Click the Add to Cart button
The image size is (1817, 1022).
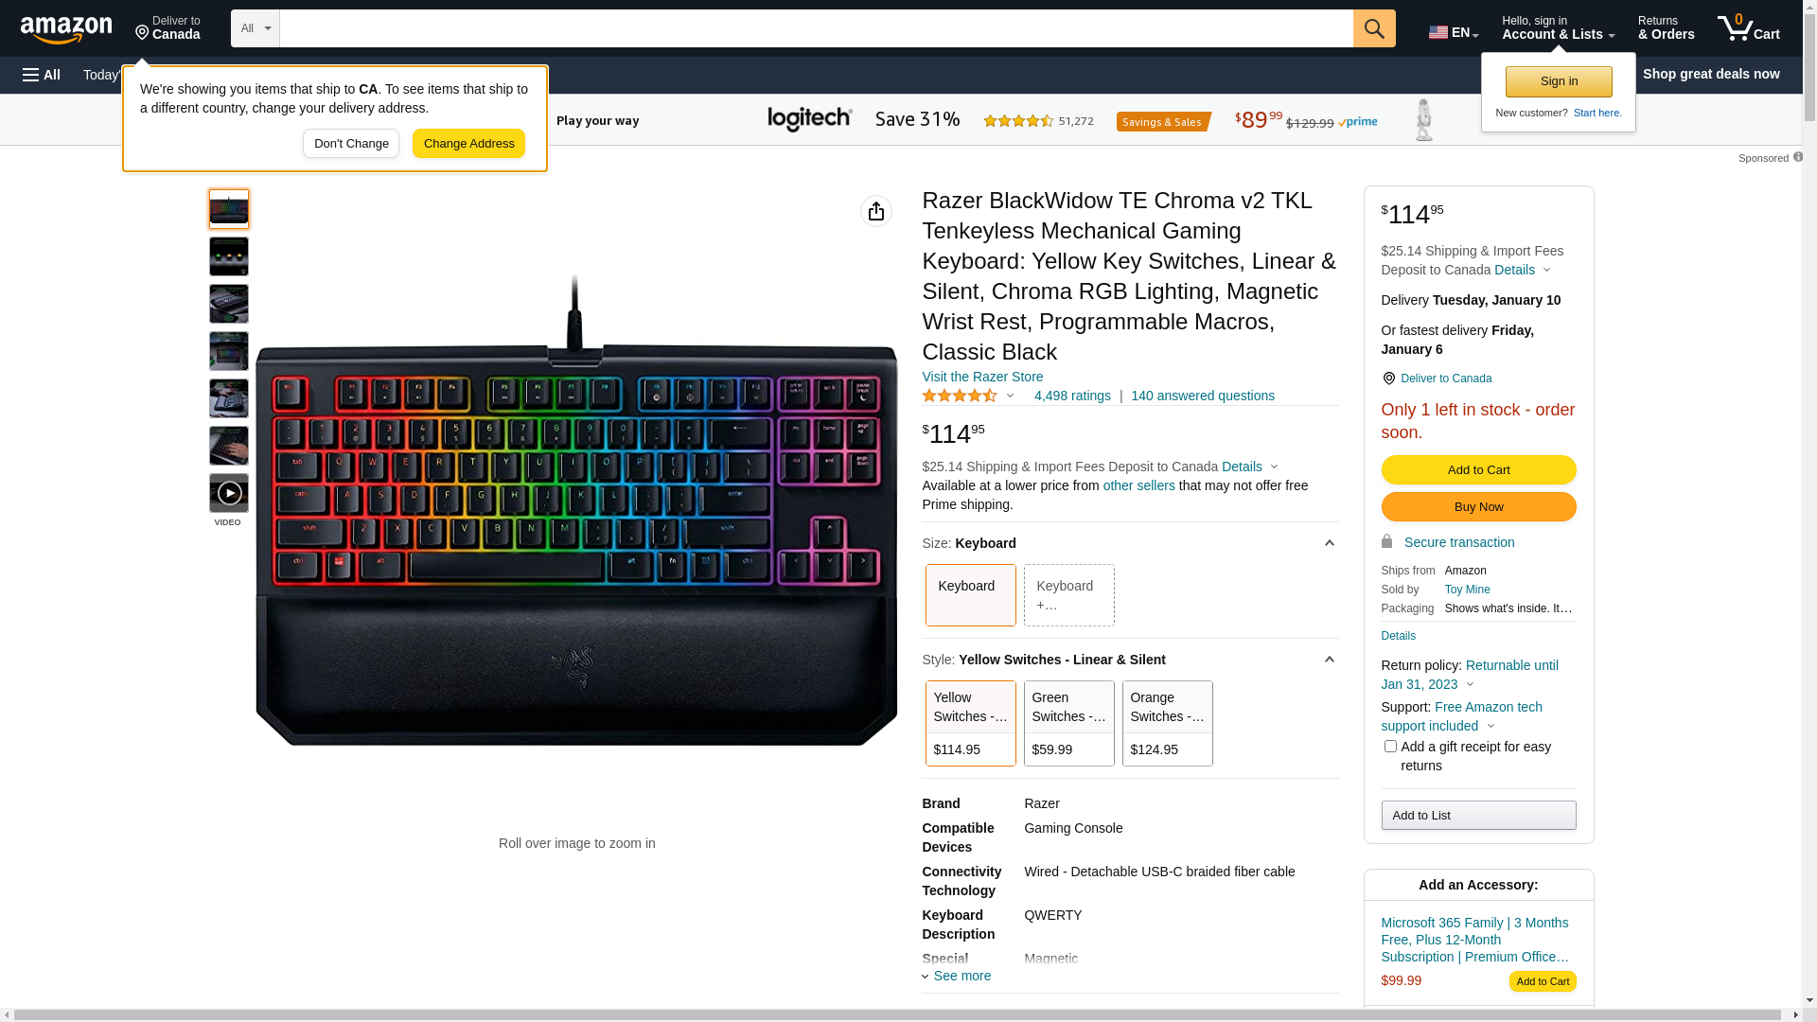click(x=1478, y=470)
